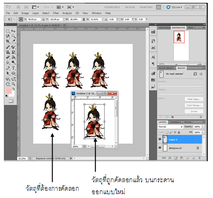Select the 3D Camera Rotate tool

coord(13,79)
